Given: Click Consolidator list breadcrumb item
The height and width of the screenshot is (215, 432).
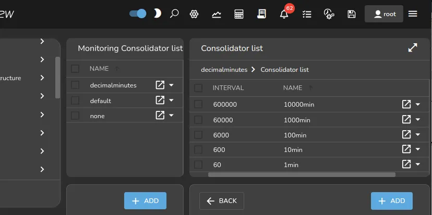Looking at the screenshot, I should pos(284,70).
